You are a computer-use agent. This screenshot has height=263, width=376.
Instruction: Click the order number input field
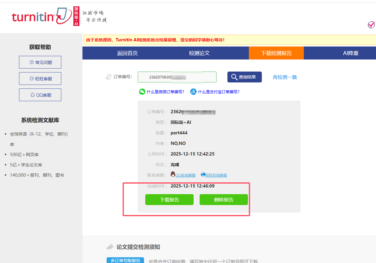pos(177,77)
